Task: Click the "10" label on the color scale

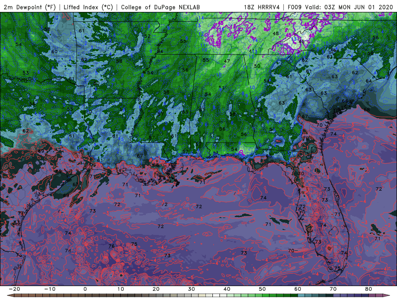Action: pos(121,289)
